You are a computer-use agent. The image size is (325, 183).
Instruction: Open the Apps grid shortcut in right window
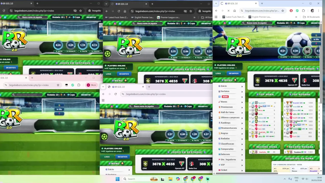click(x=216, y=17)
